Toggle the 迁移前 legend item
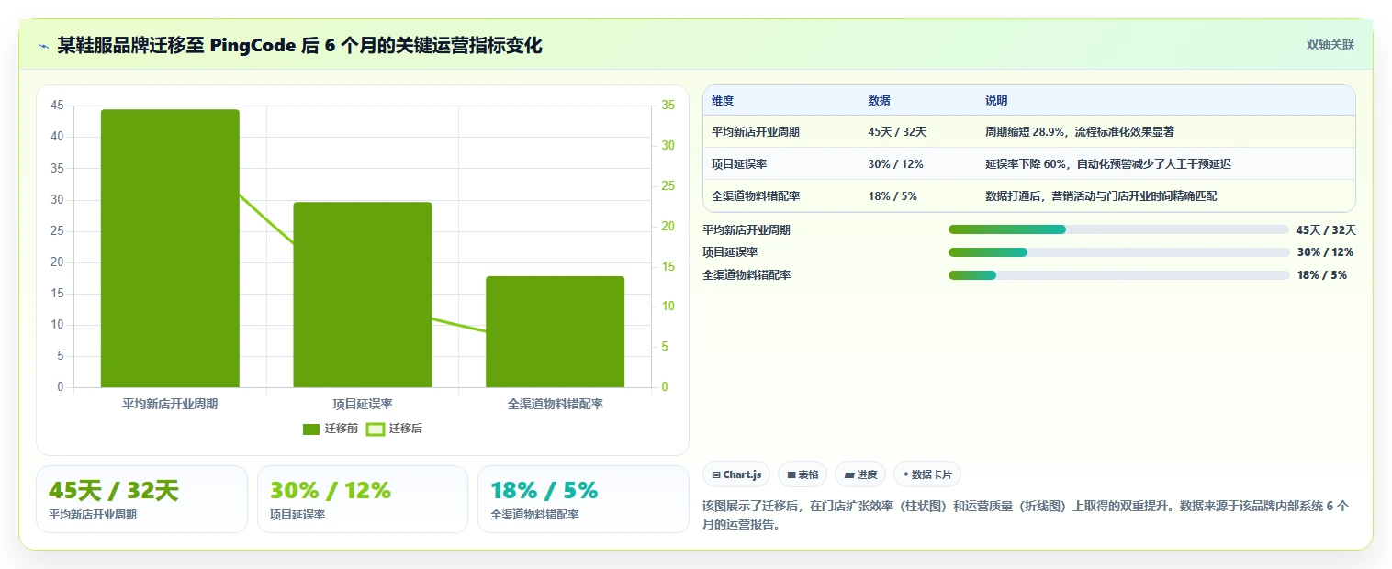 coord(331,429)
